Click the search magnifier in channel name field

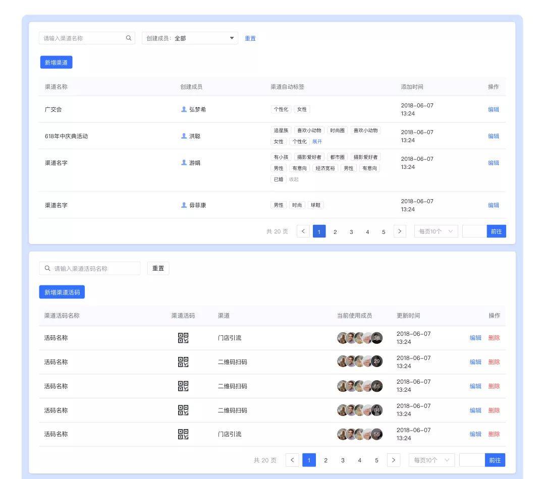[x=129, y=38]
